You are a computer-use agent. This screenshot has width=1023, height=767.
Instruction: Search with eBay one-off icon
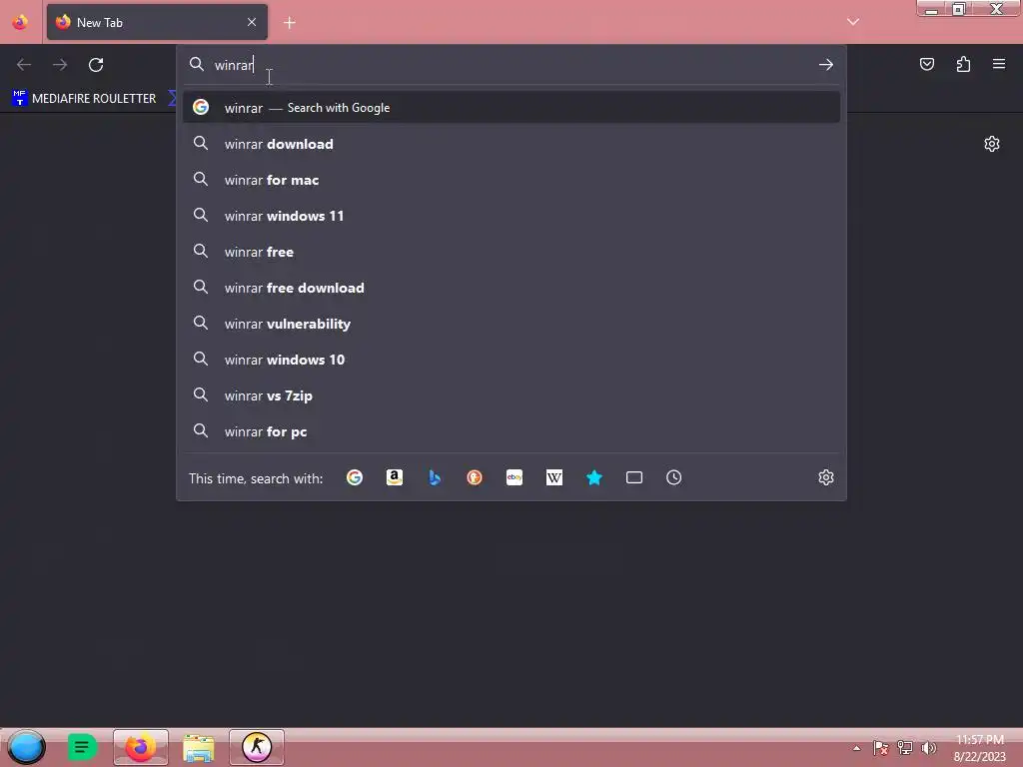(514, 478)
